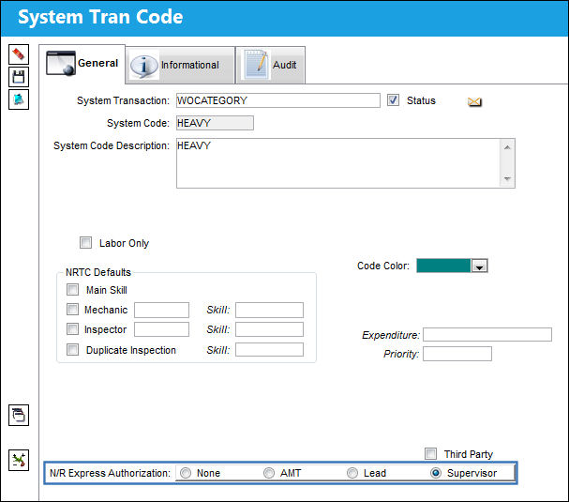Click the stacked windows icon in left sidebar
This screenshot has width=569, height=502.
(x=19, y=415)
